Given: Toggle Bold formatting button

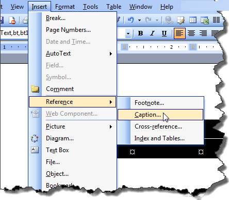Looking at the screenshot, I should click(140, 33).
